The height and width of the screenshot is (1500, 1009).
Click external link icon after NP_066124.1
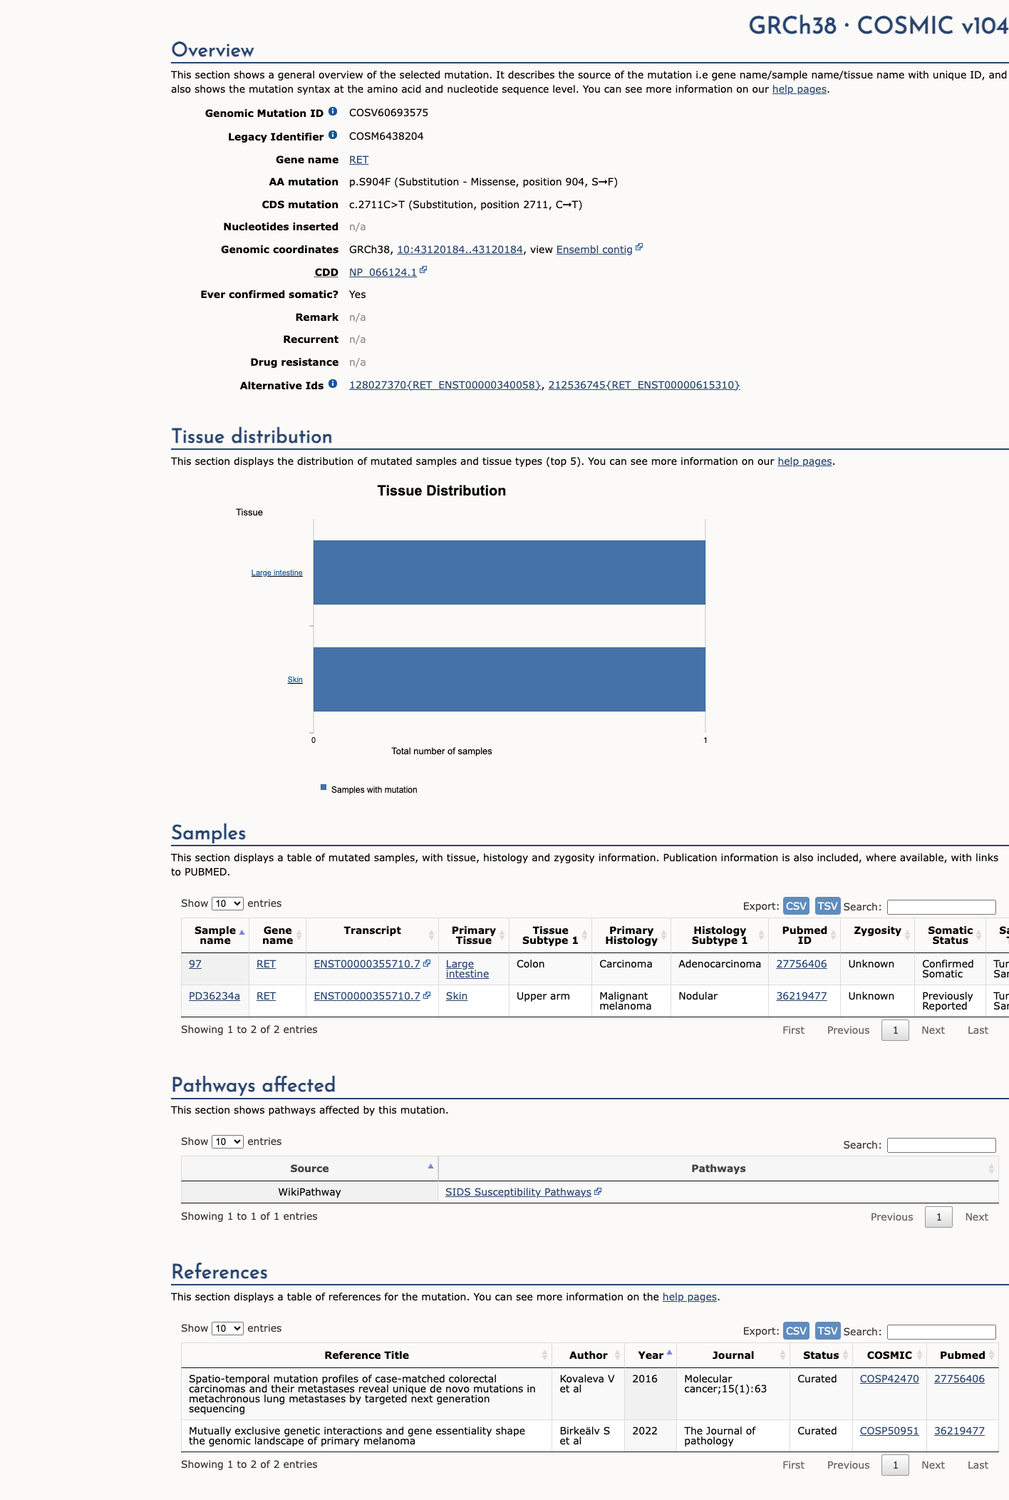coord(423,269)
